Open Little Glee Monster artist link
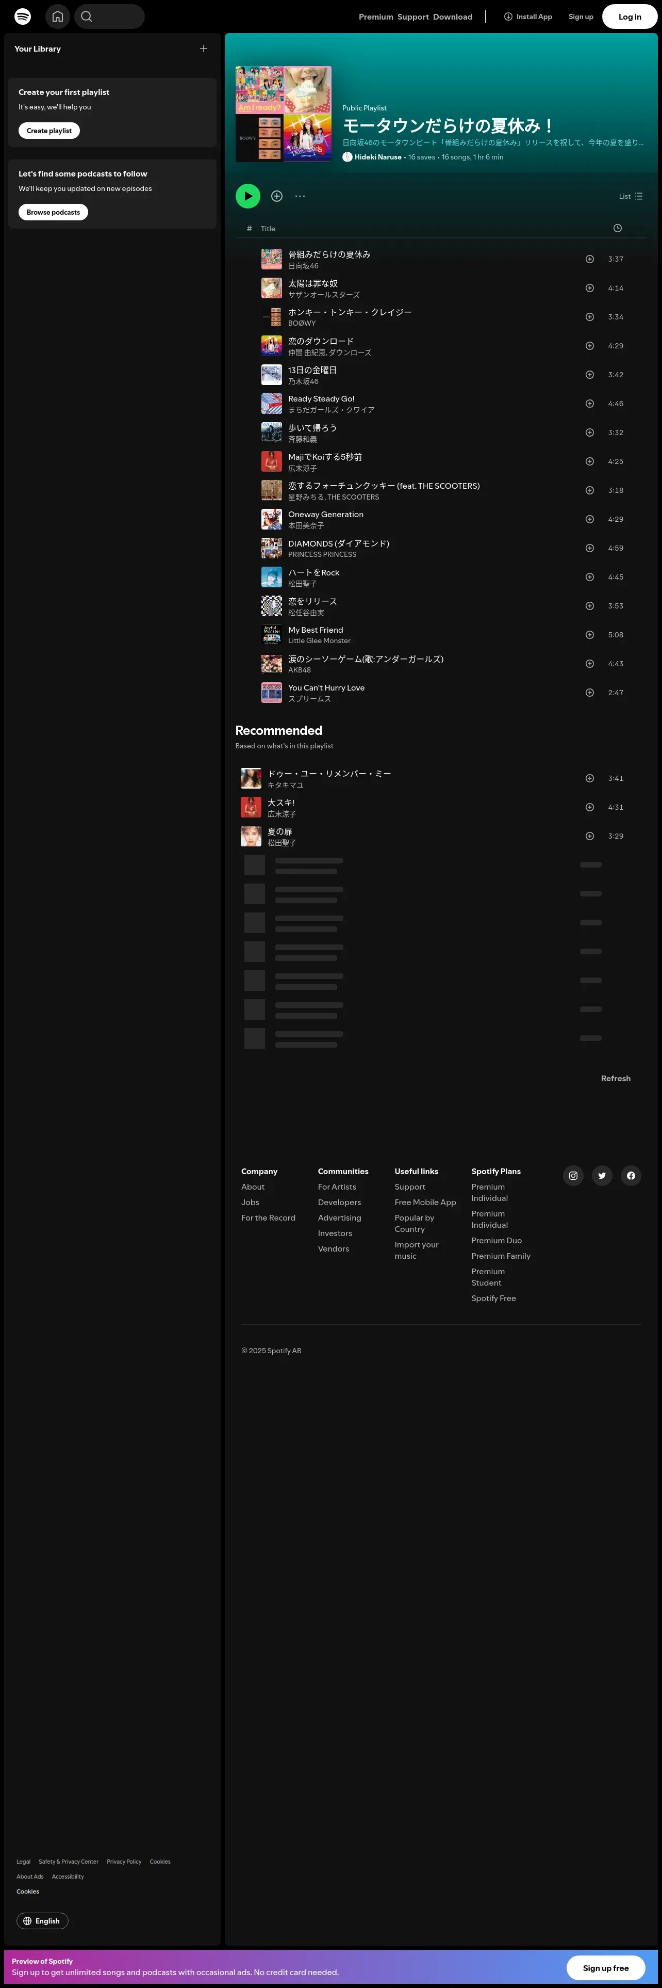The height and width of the screenshot is (1988, 662). point(319,642)
